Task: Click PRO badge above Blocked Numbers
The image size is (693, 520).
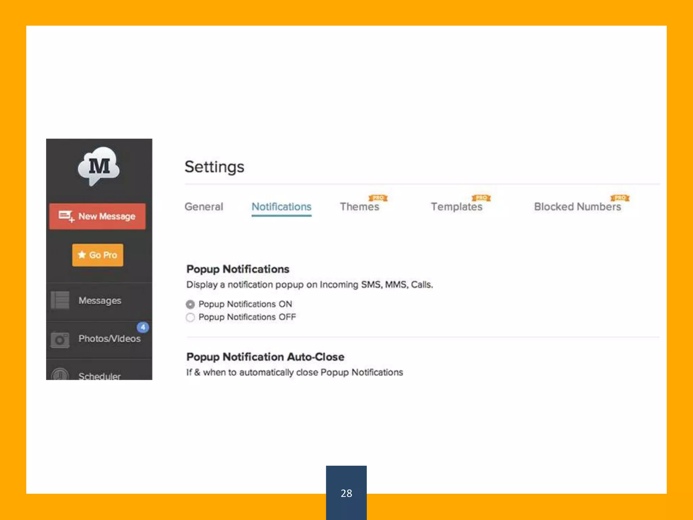Action: tap(620, 198)
